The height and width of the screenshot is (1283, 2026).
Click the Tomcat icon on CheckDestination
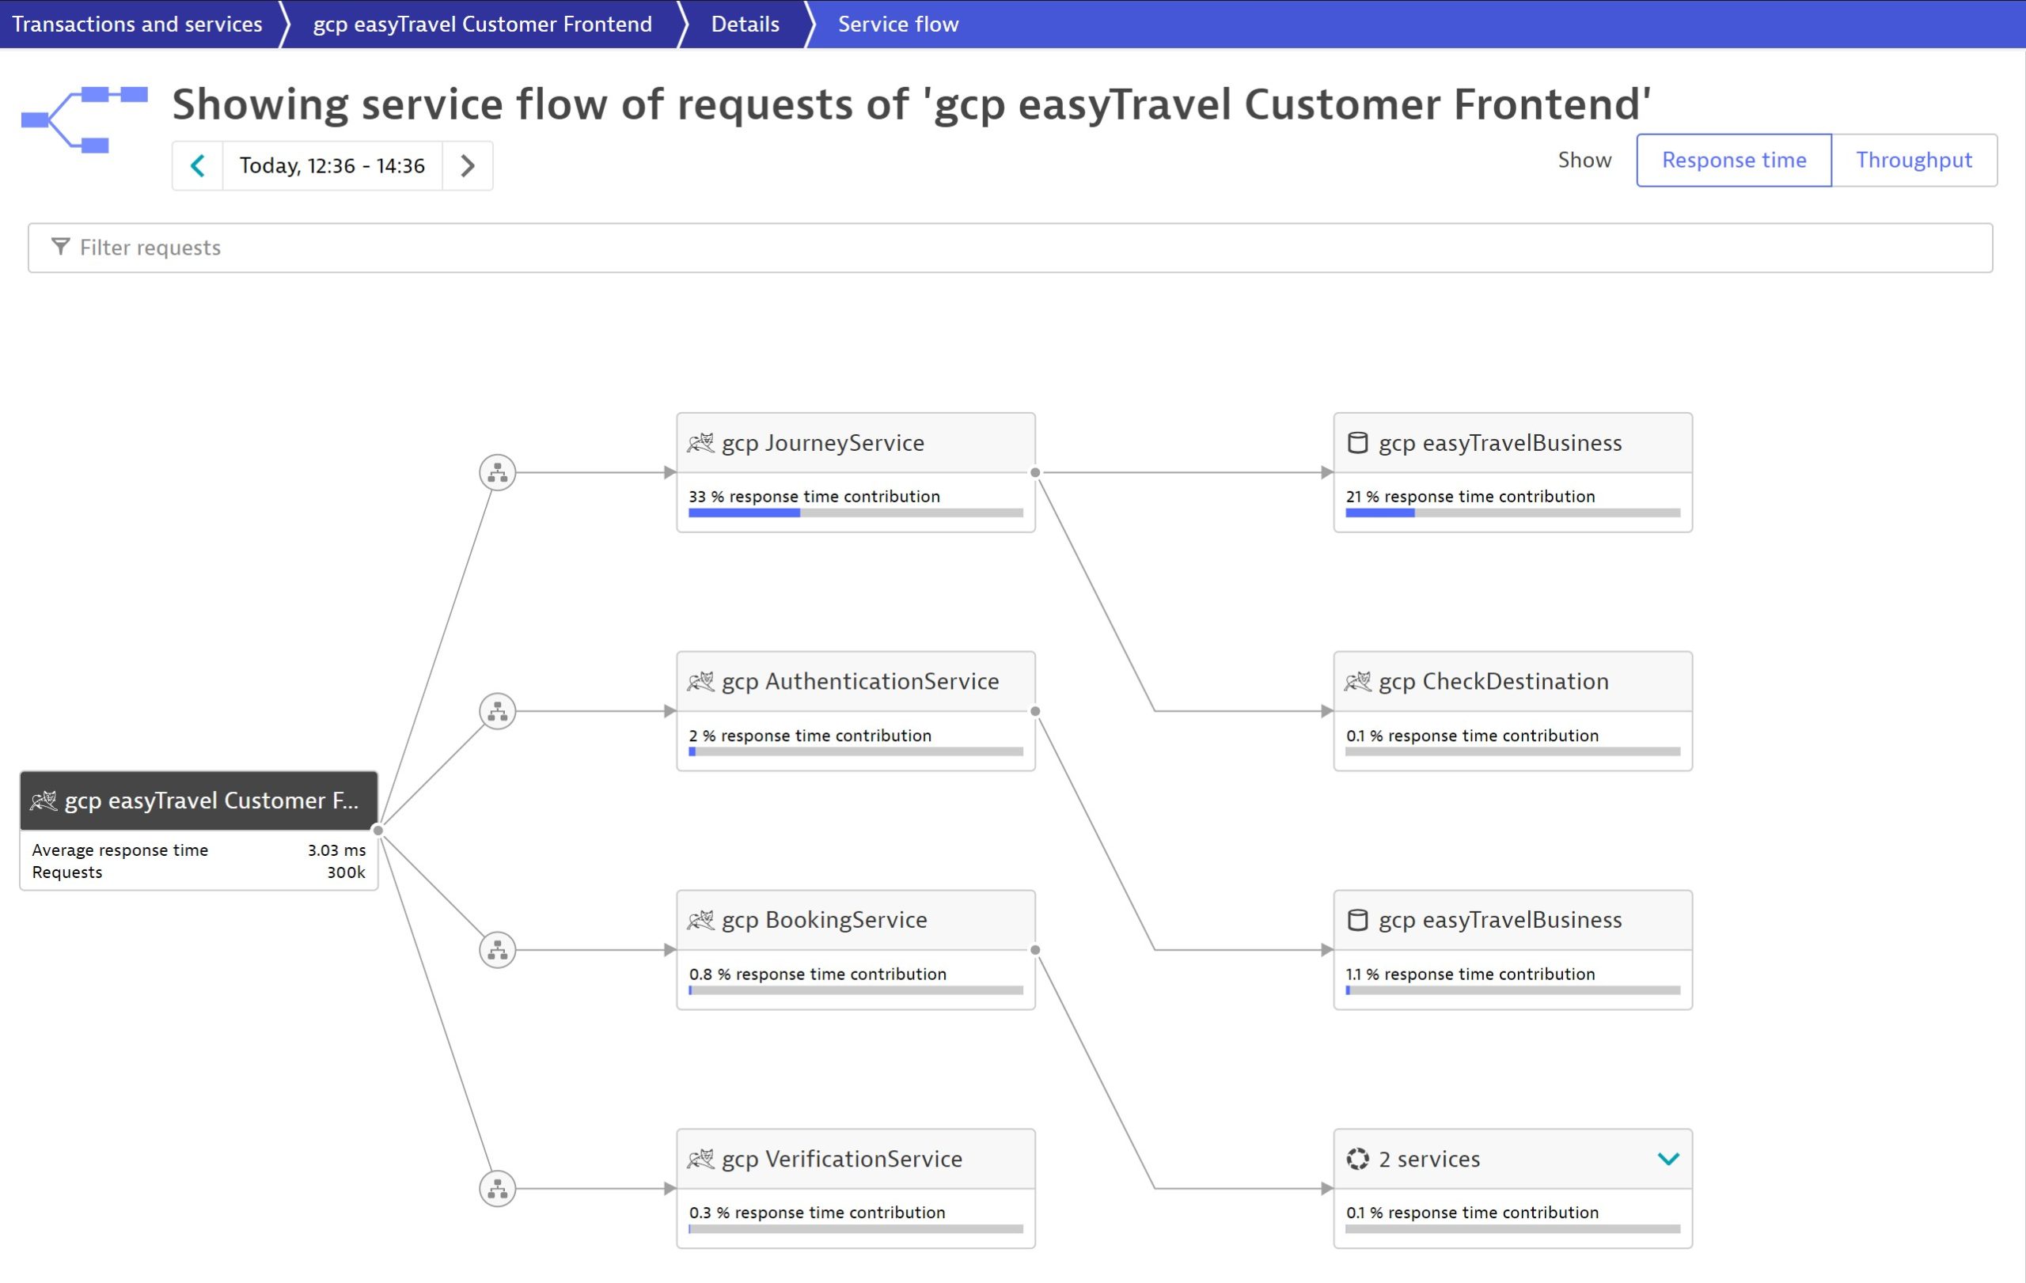point(1357,681)
